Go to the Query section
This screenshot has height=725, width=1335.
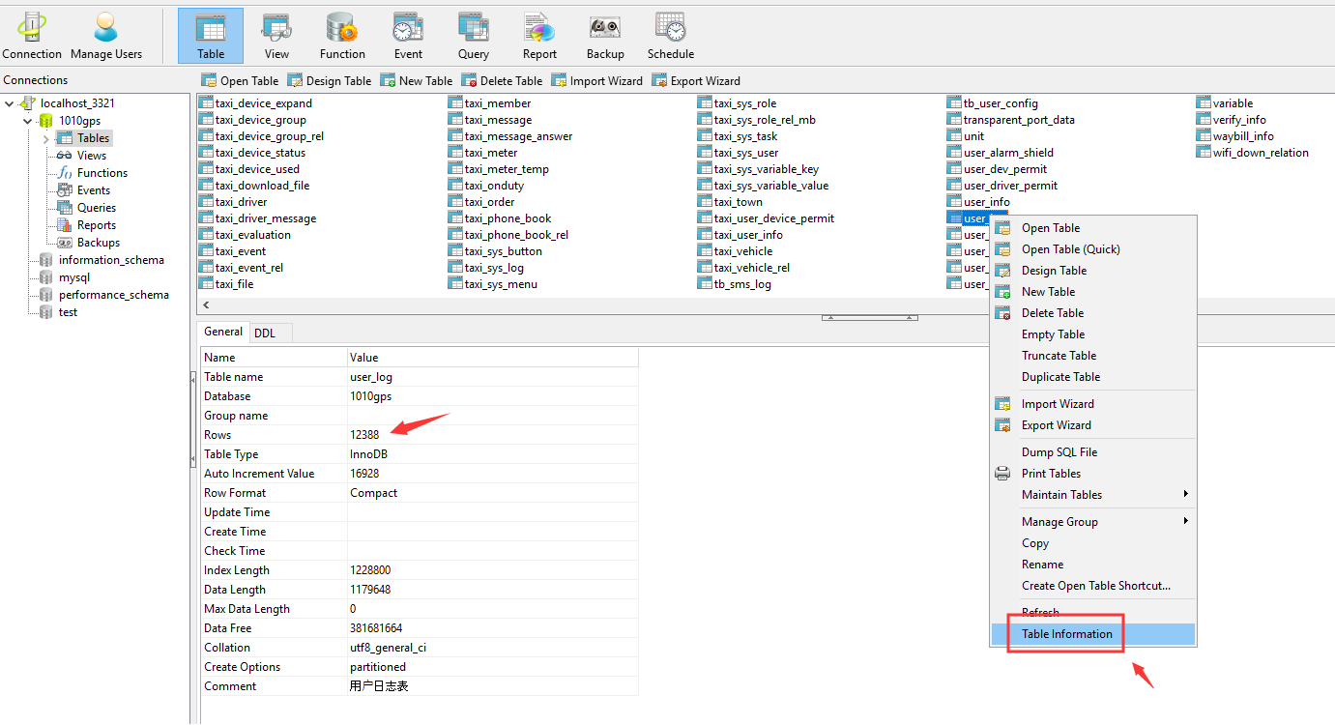pyautogui.click(x=474, y=37)
